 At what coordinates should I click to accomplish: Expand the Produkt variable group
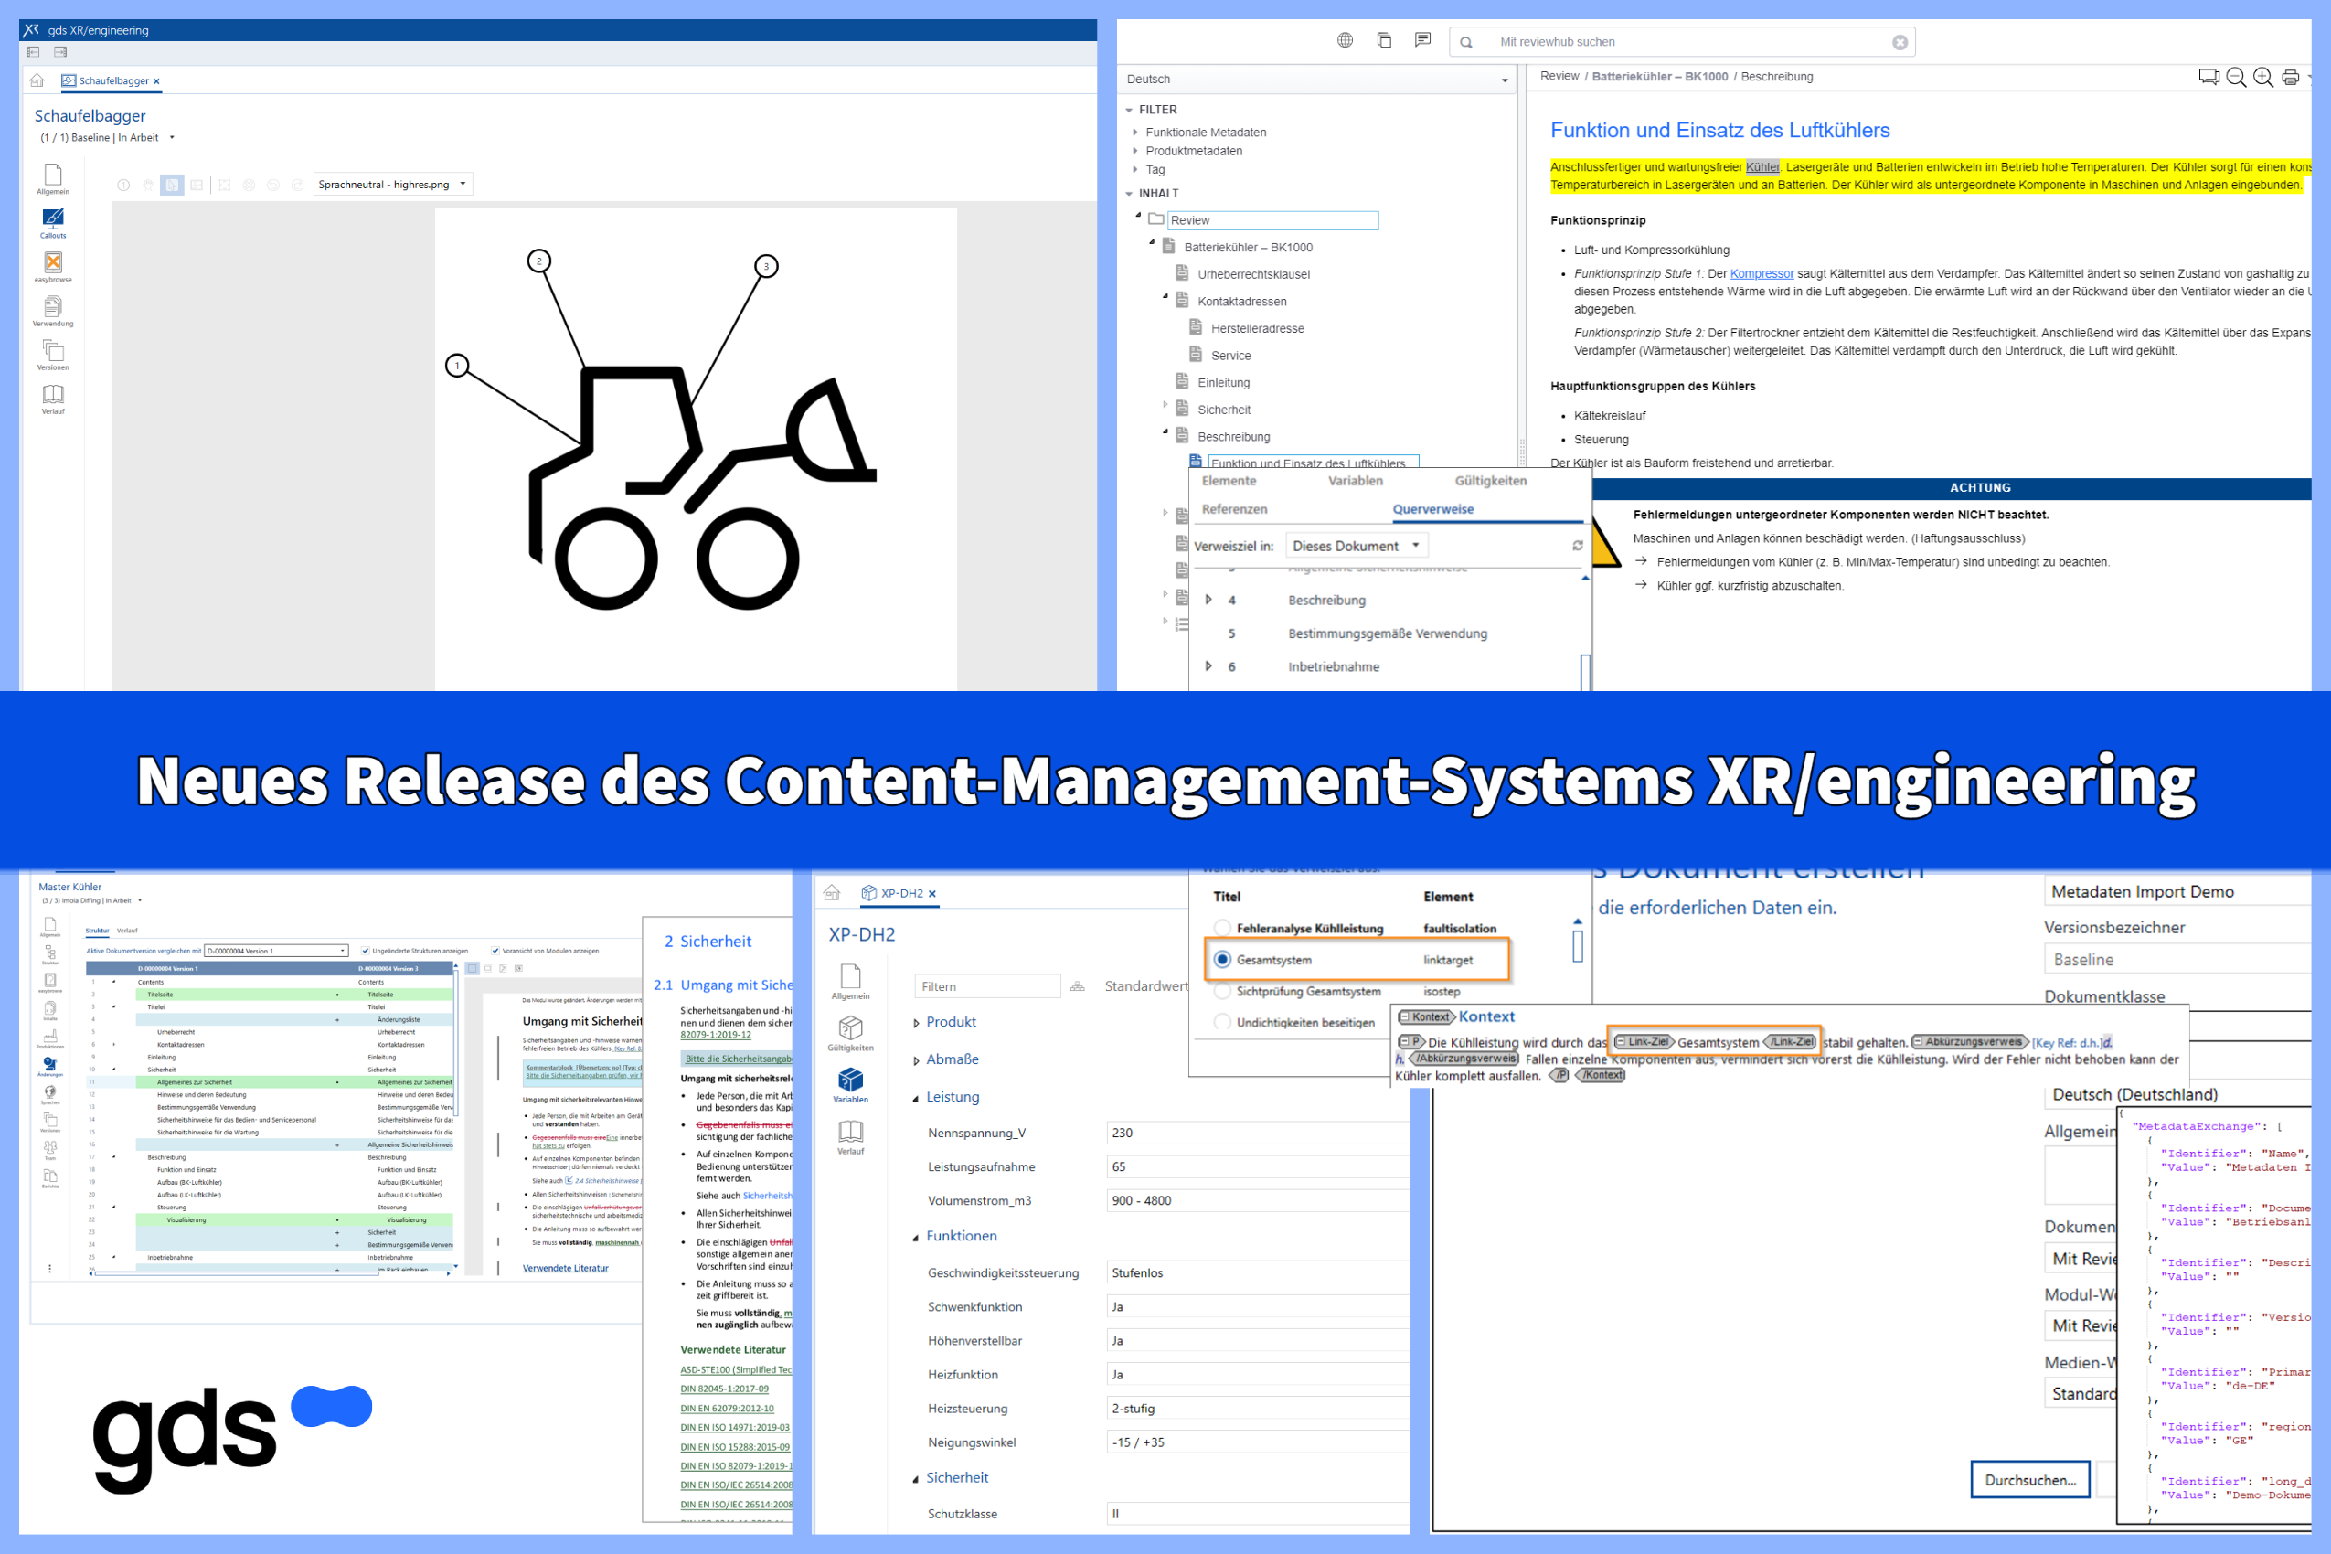click(x=916, y=1023)
